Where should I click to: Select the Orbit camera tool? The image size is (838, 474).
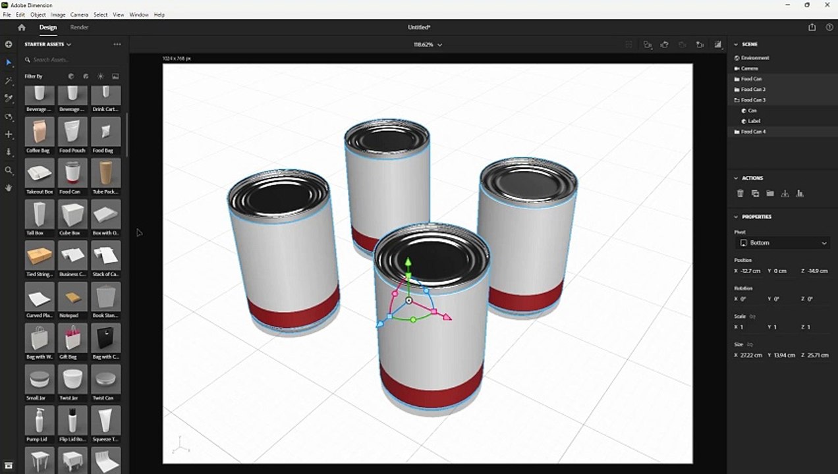pyautogui.click(x=9, y=117)
